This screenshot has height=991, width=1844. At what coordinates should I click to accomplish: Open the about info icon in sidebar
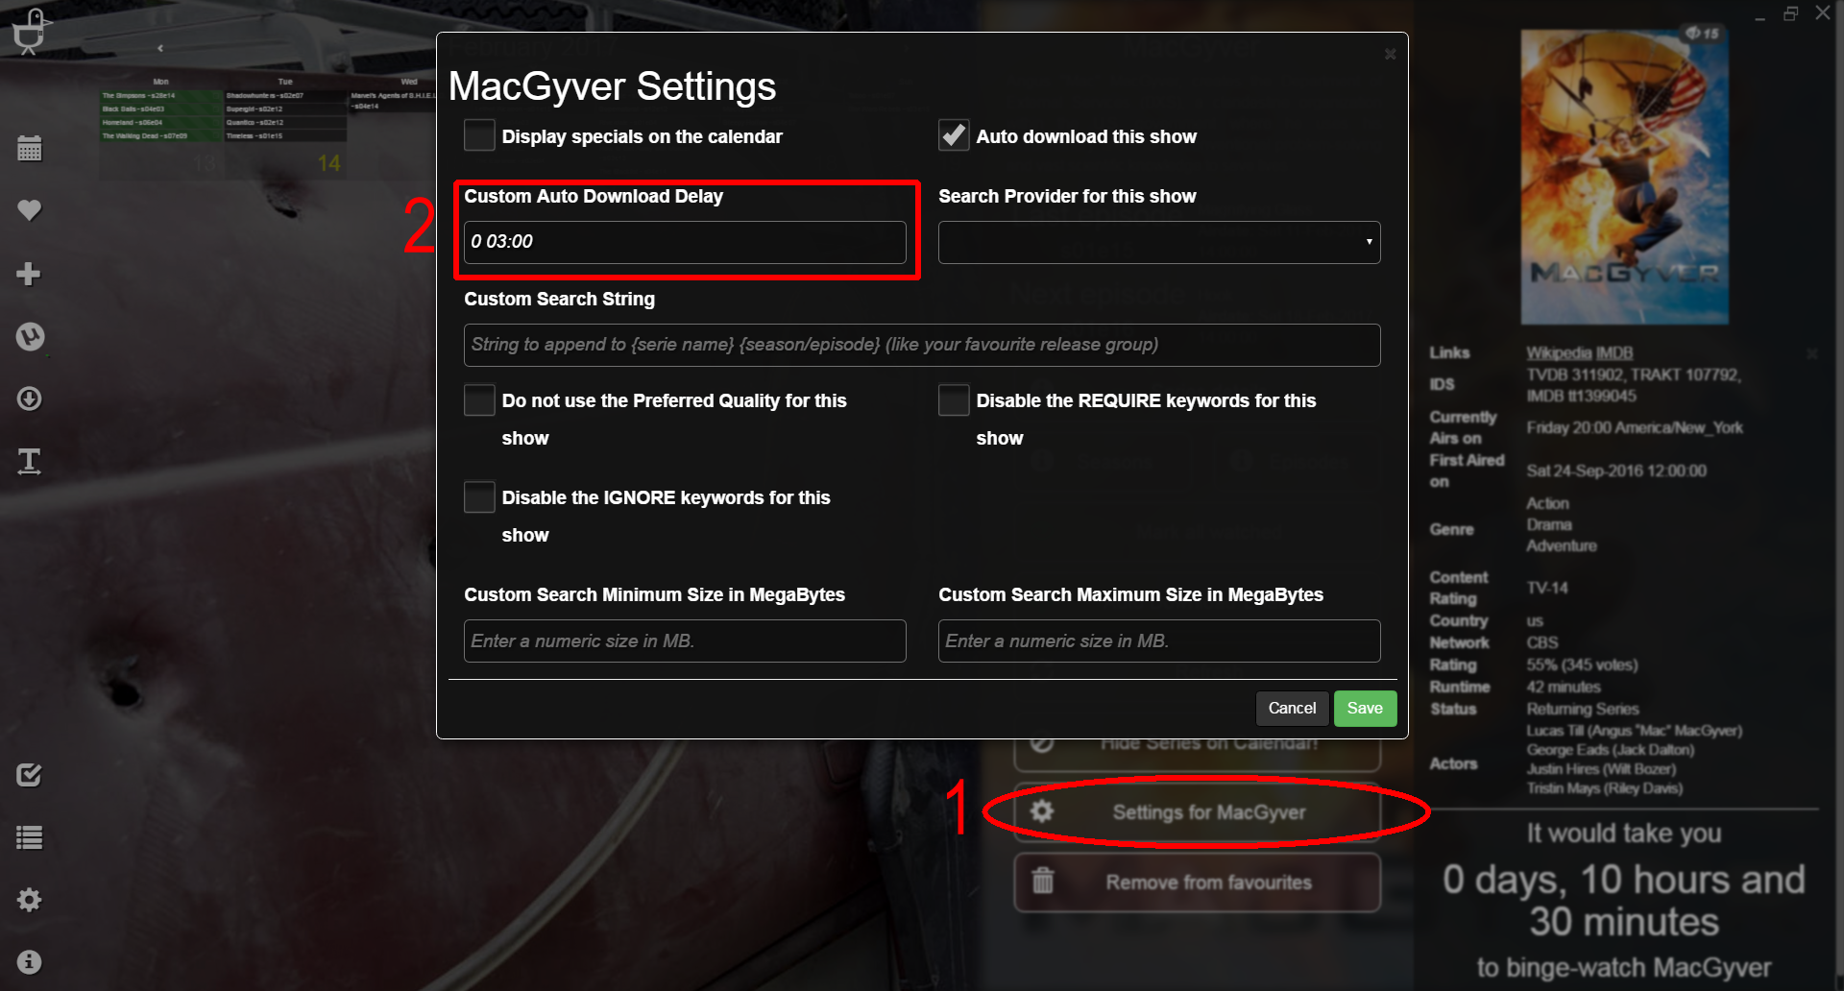coord(30,961)
